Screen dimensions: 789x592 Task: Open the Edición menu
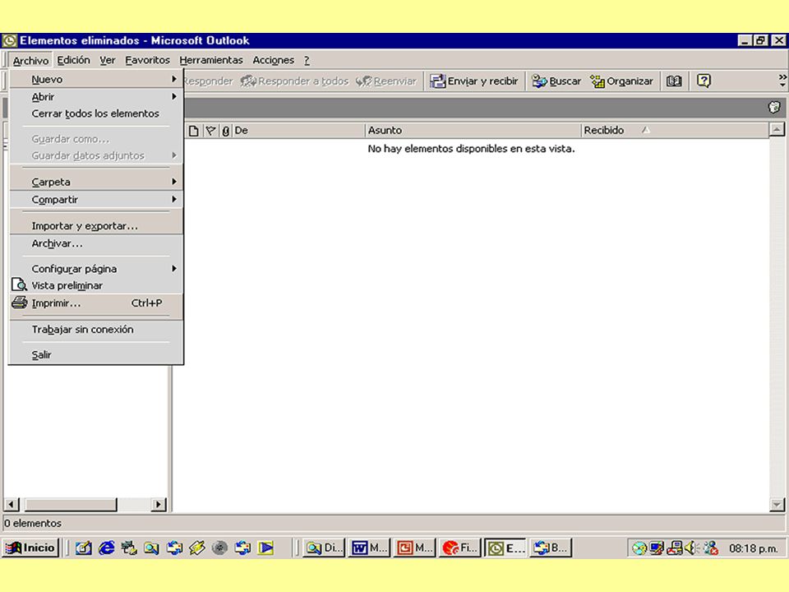(73, 60)
